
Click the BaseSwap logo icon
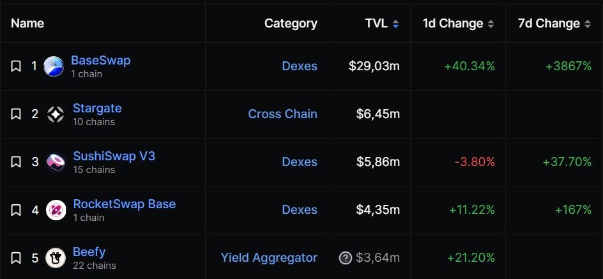(54, 66)
